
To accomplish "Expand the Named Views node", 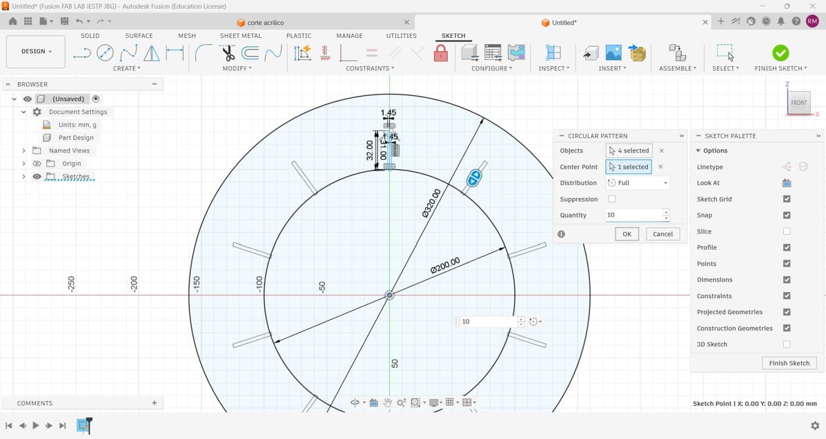I will tap(23, 150).
